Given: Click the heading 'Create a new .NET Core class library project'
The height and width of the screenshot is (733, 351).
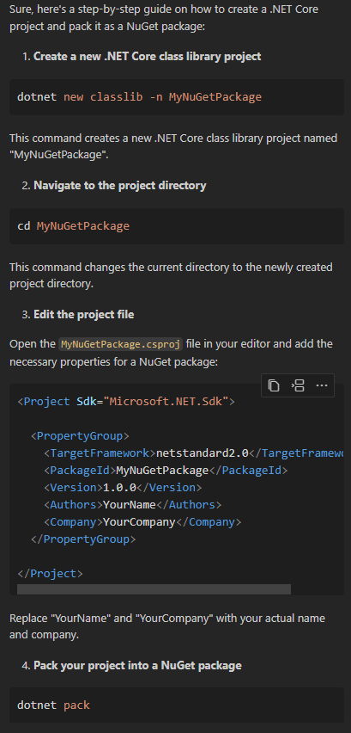Looking at the screenshot, I should [148, 57].
